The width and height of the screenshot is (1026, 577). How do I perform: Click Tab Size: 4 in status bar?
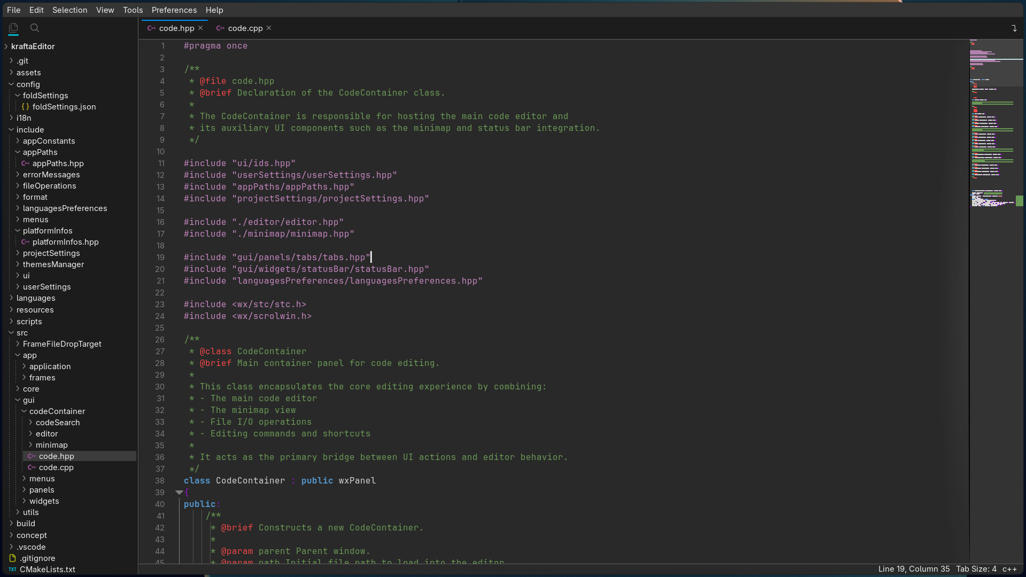pyautogui.click(x=976, y=569)
